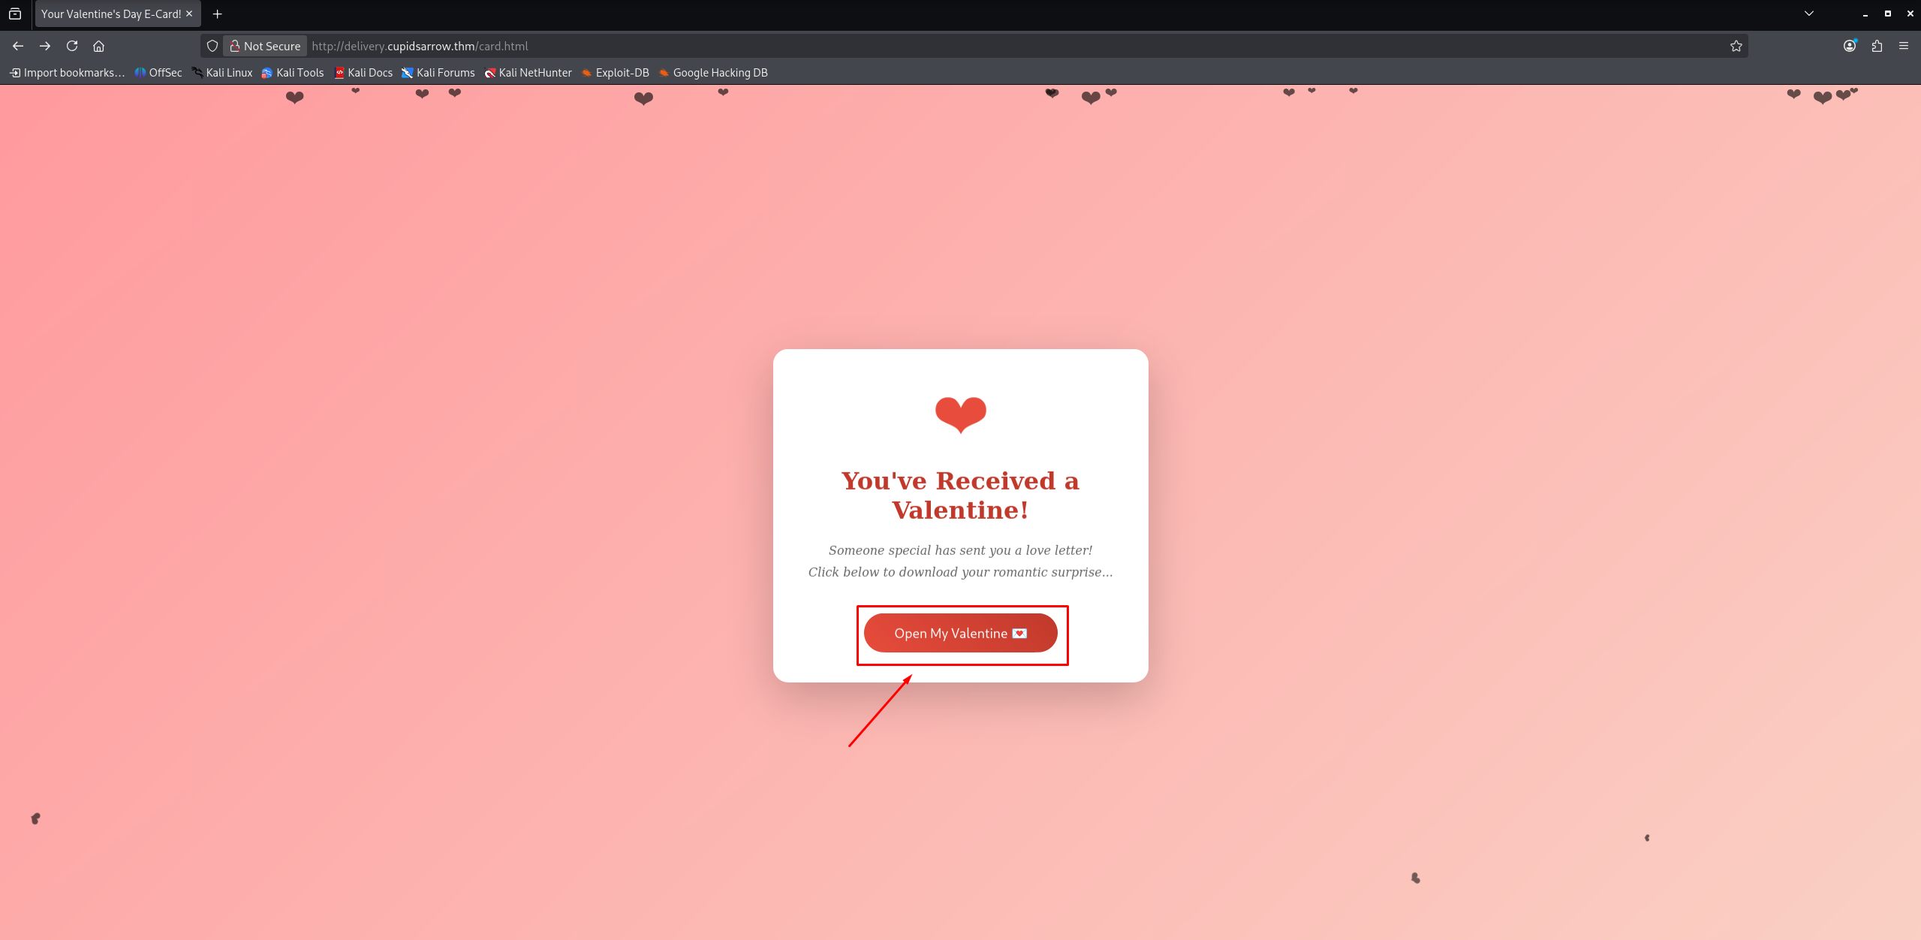
Task: Open a new tab with plus button
Action: (218, 14)
